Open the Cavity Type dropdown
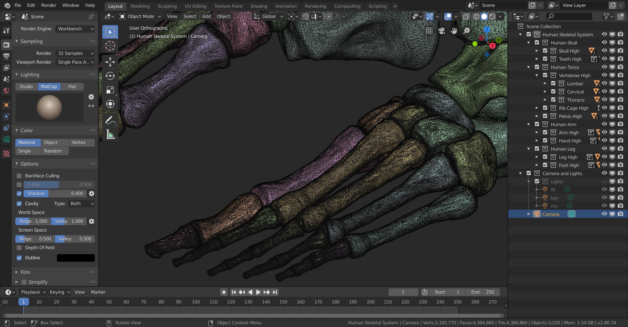 coord(81,204)
